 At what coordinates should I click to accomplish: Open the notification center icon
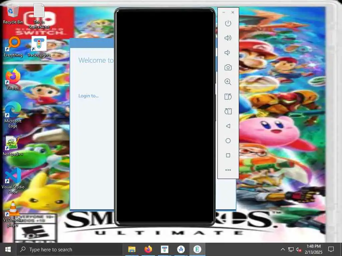(331, 249)
